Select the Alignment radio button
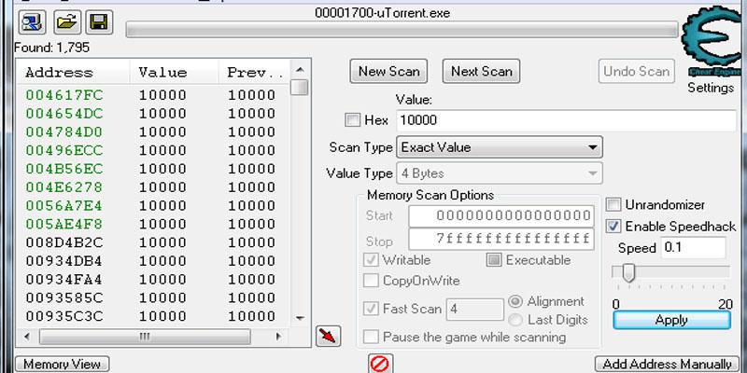747x373 pixels. 515,301
